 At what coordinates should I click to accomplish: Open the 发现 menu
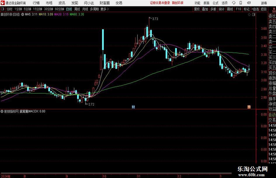pos(75,3)
